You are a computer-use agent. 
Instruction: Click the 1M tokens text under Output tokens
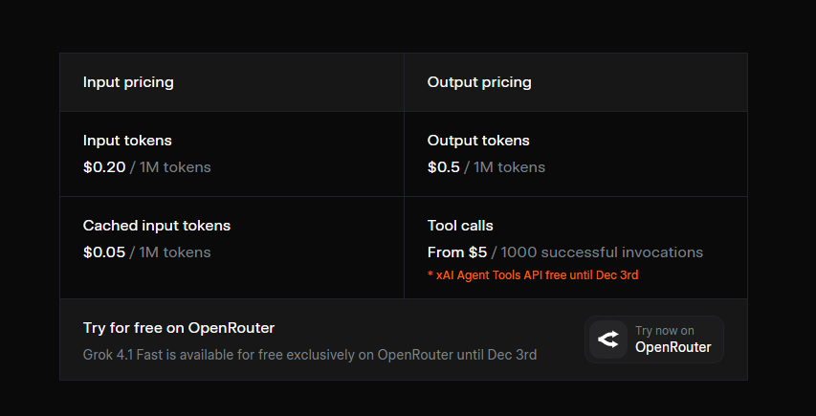(x=509, y=167)
